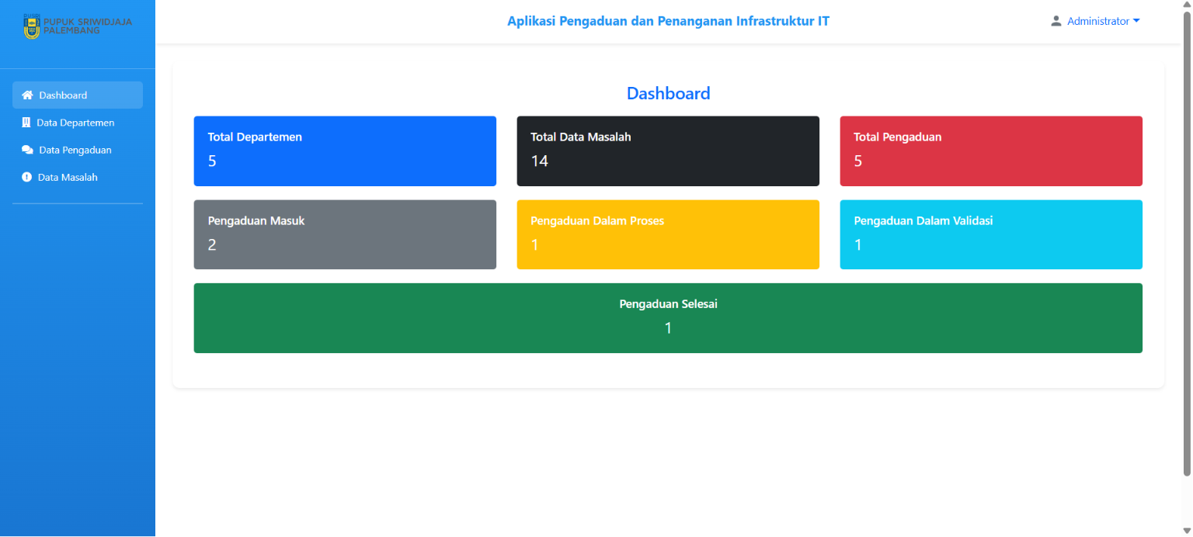Click the value 2 under Pengaduan Masuk

coord(212,244)
